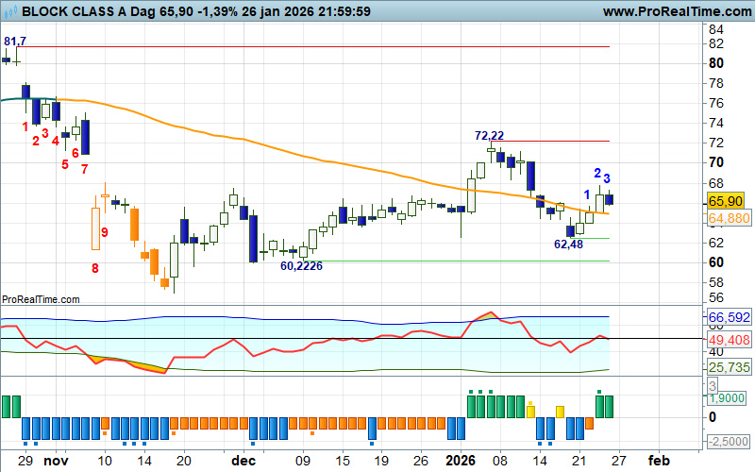Click the red count marker 9
The image size is (755, 472).
[x=105, y=232]
